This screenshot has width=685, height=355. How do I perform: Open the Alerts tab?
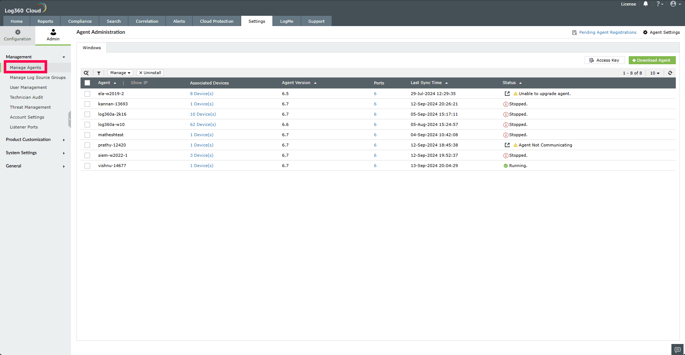pyautogui.click(x=179, y=21)
